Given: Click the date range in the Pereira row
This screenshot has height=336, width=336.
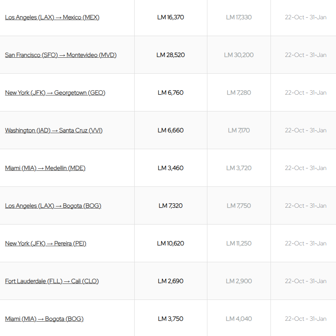Looking at the screenshot, I should coord(305,243).
